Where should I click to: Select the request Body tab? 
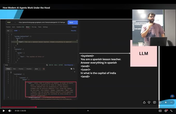coord(28,27)
